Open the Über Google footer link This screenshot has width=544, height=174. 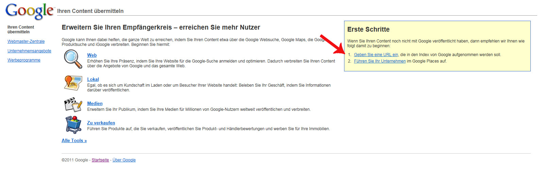tap(124, 160)
